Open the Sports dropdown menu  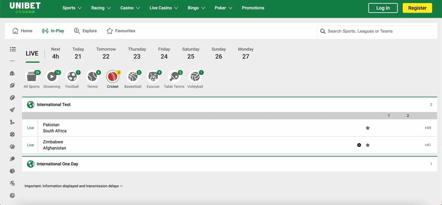tap(72, 8)
